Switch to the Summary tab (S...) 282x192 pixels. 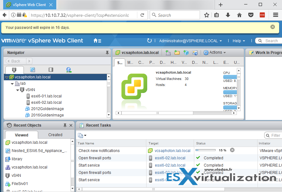[120, 63]
